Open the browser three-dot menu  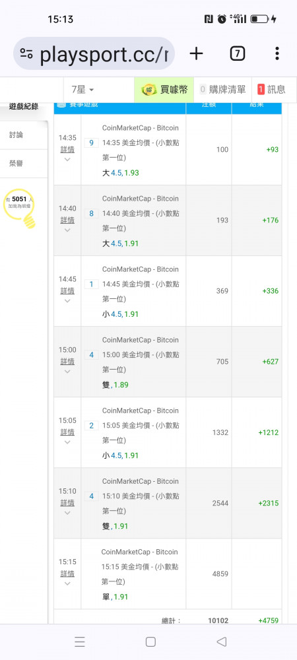[277, 53]
